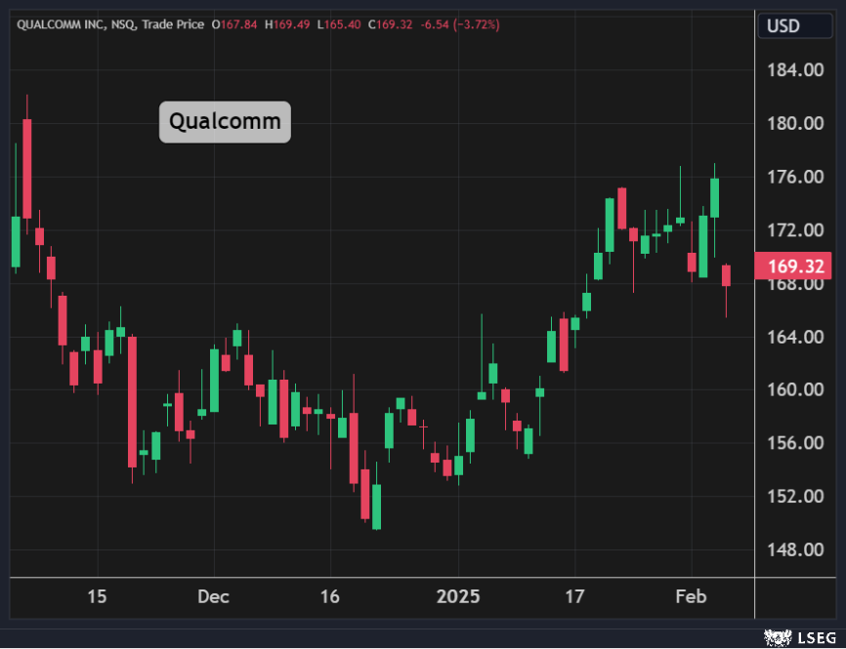Select the high value H169.49
846x649 pixels.
pos(287,24)
